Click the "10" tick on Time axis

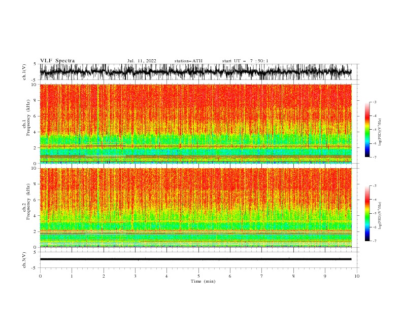point(357,276)
